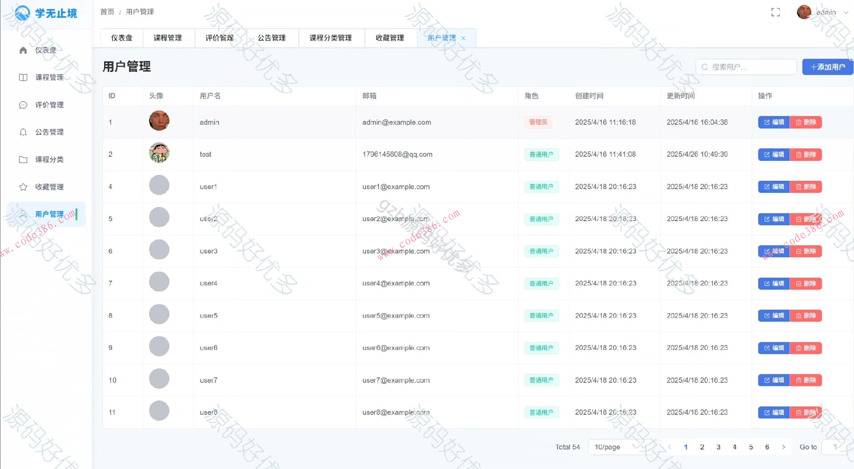Screen dimensions: 854x469
Task: Go to page 3
Action: [x=718, y=447]
